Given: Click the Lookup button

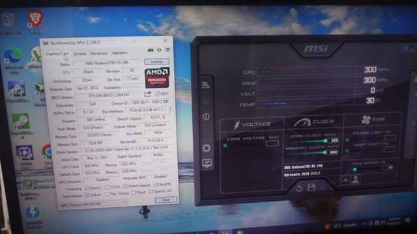Looking at the screenshot, I should coord(156,62).
